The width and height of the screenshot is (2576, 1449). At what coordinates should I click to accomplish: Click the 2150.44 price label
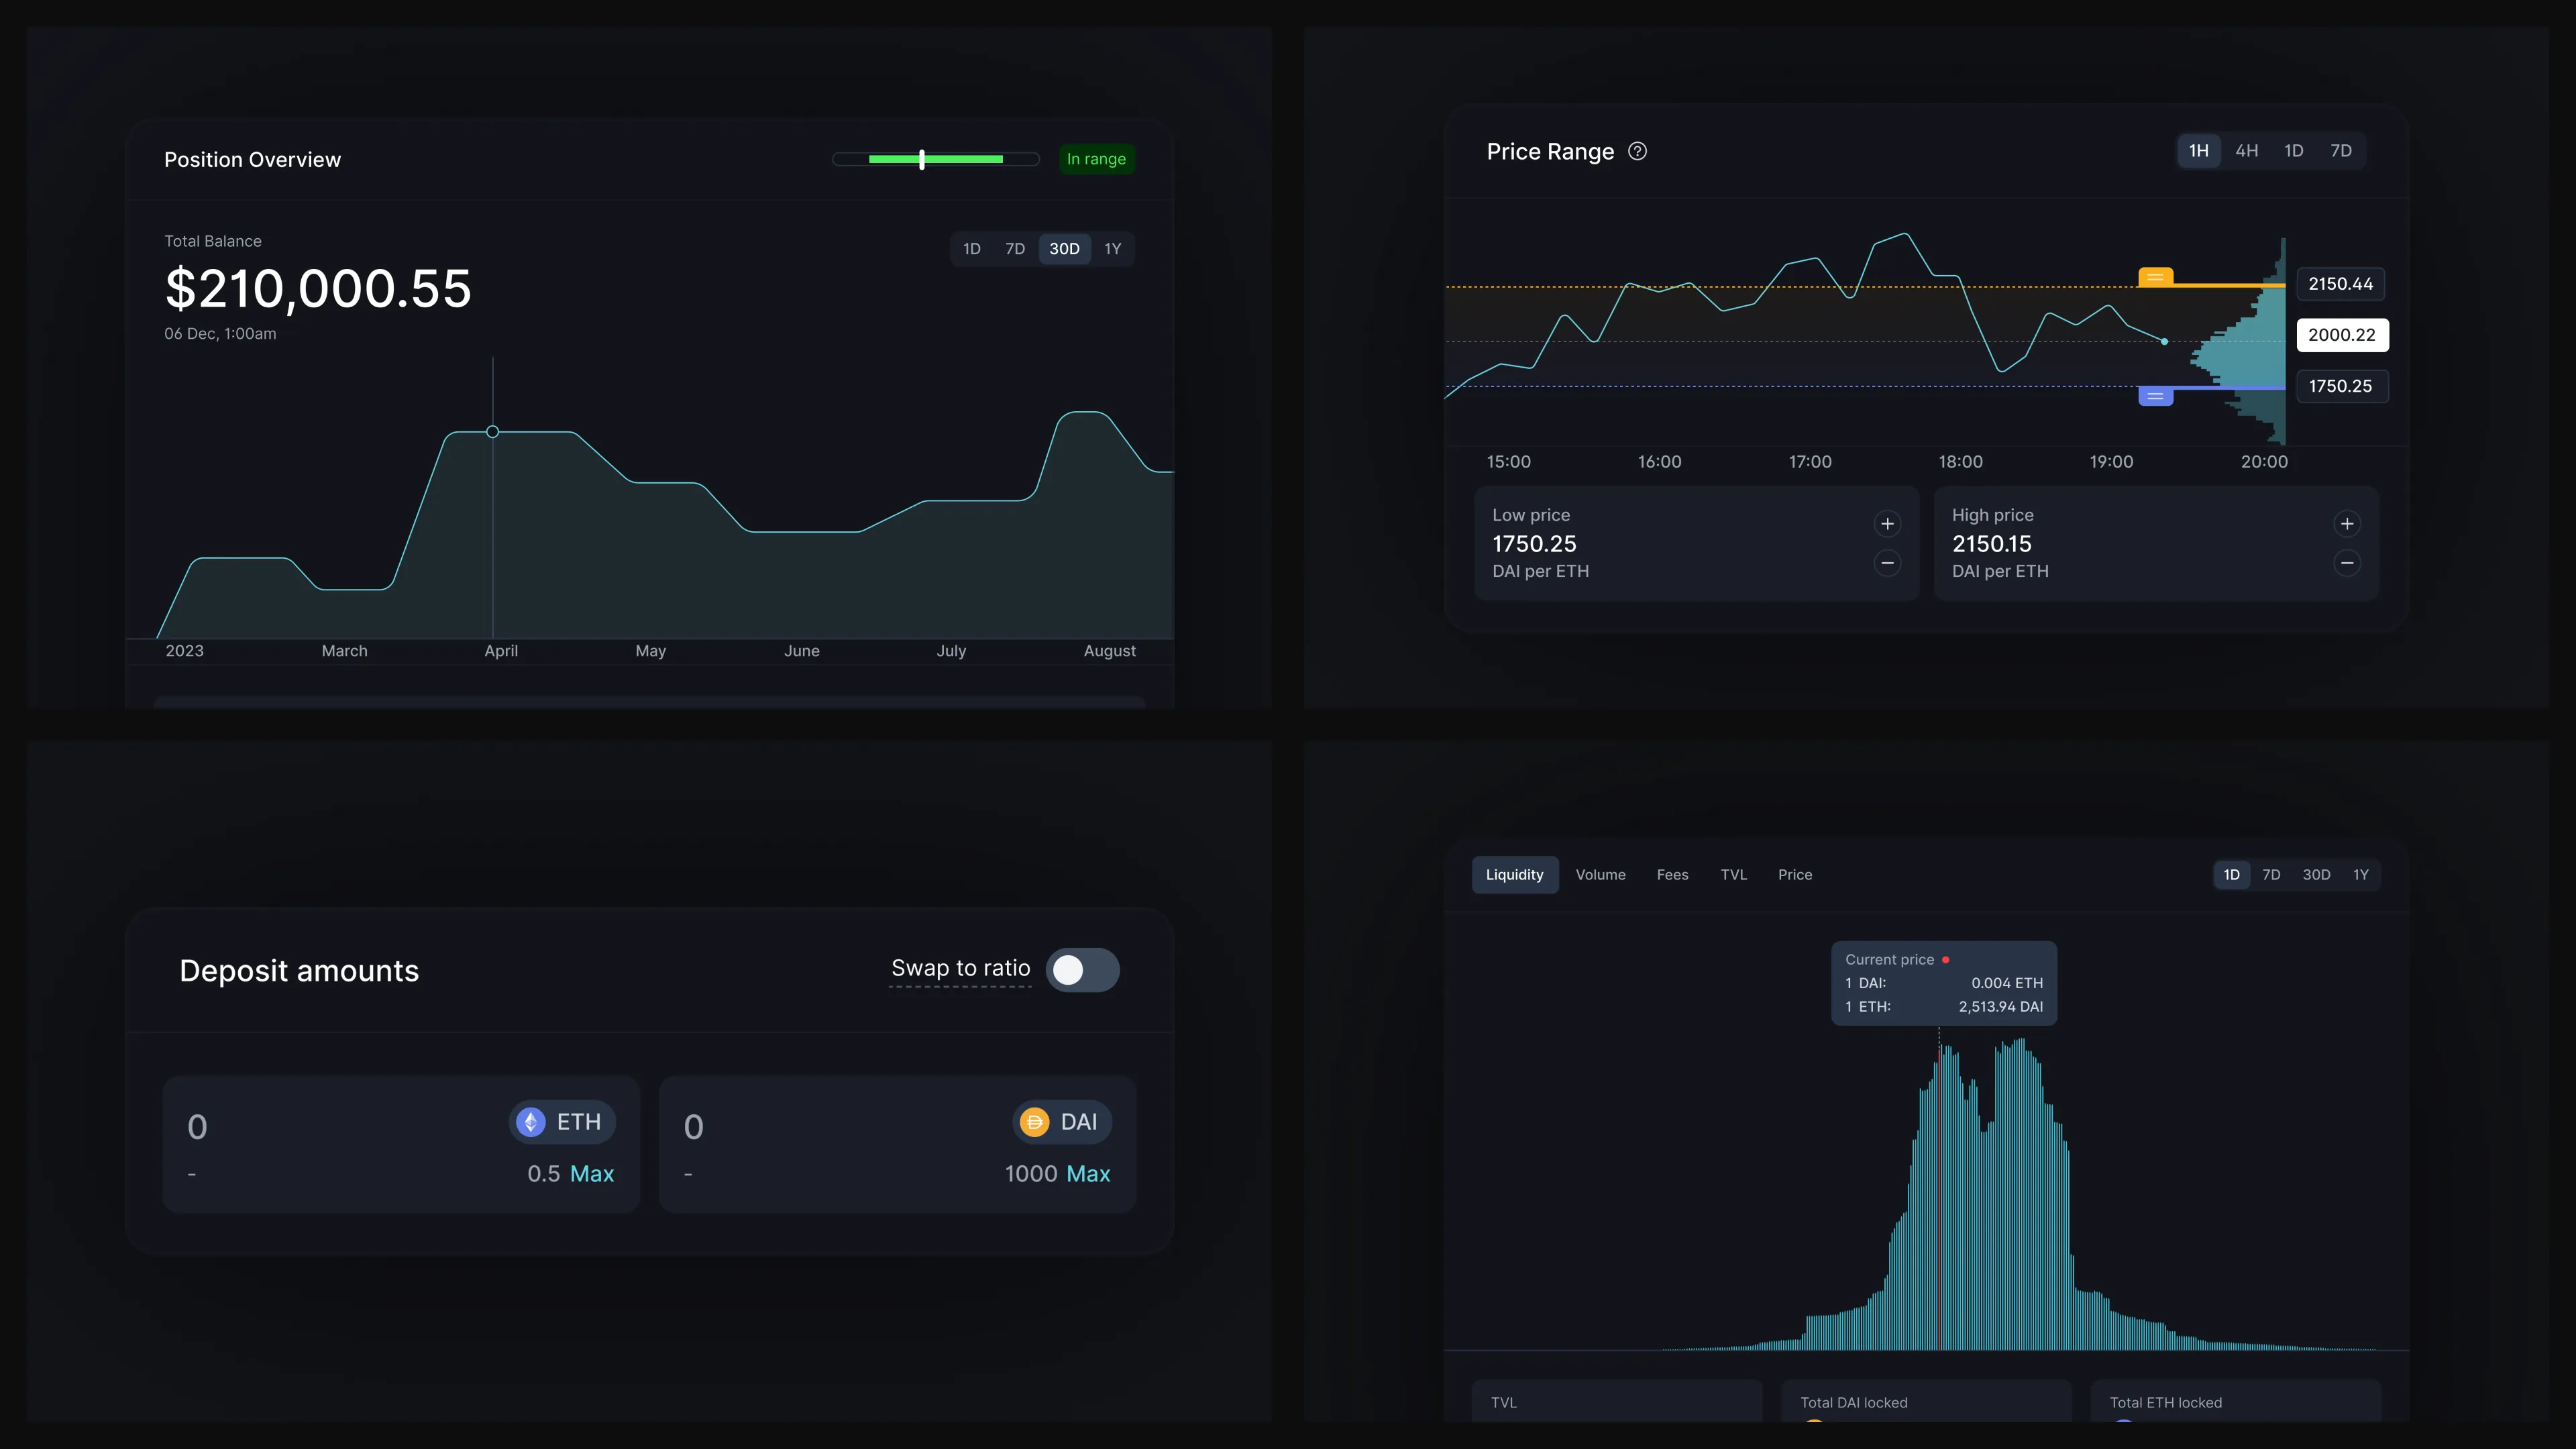click(2340, 284)
